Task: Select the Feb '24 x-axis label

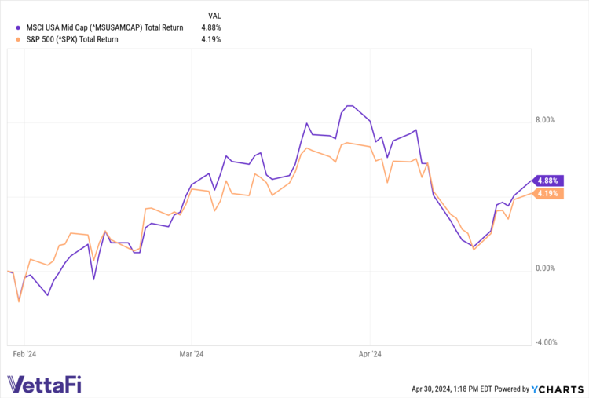Action: click(25, 354)
